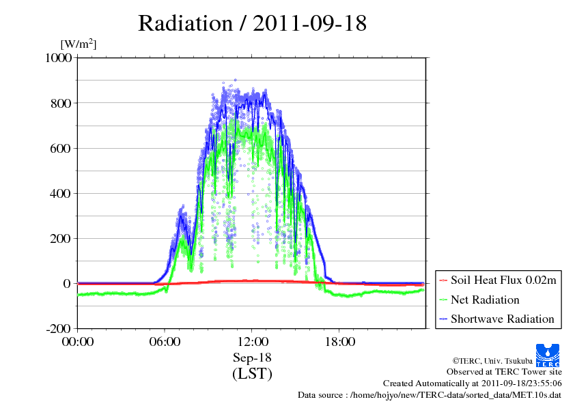Click the y-axis label '600'

click(x=61, y=148)
